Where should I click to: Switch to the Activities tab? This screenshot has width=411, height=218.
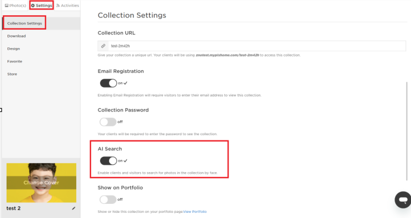click(68, 5)
